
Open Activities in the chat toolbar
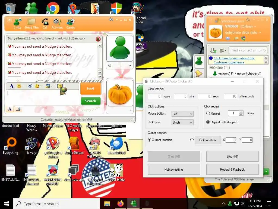(x=57, y=23)
